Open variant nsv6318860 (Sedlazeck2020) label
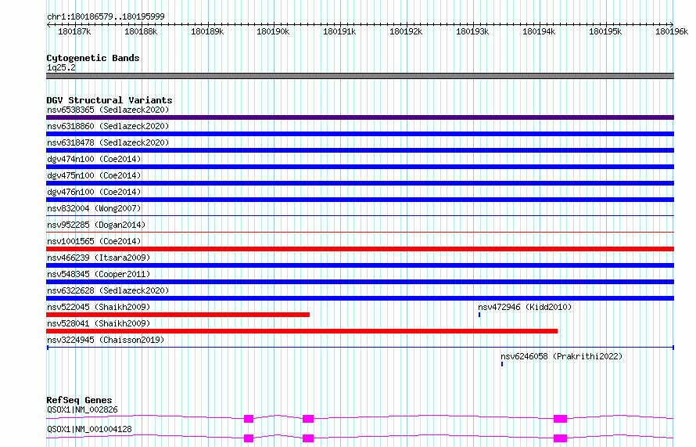The image size is (696, 447). point(108,126)
